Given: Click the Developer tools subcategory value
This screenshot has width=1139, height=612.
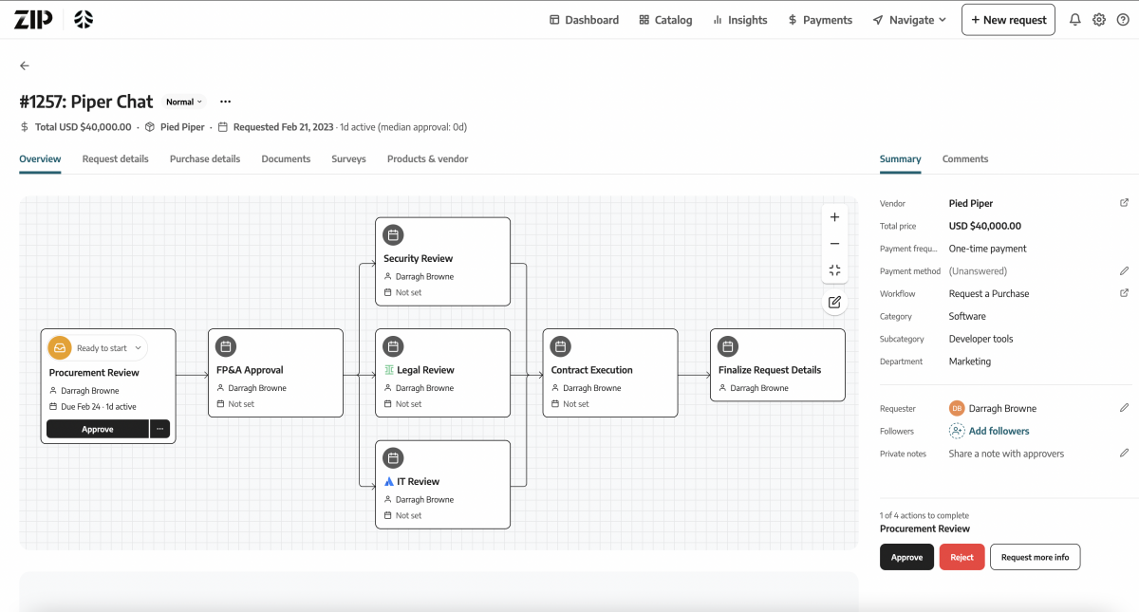Looking at the screenshot, I should pyautogui.click(x=981, y=339).
